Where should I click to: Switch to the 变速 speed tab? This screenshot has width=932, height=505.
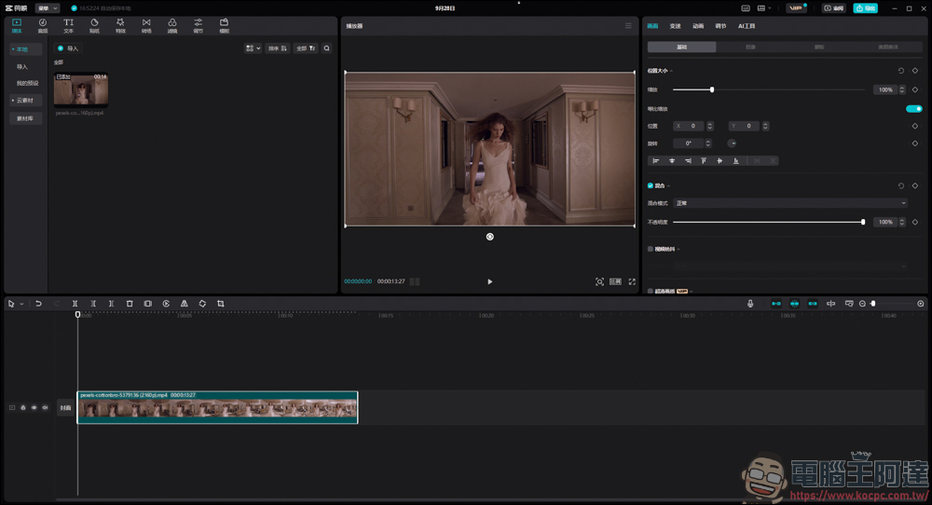click(x=675, y=26)
